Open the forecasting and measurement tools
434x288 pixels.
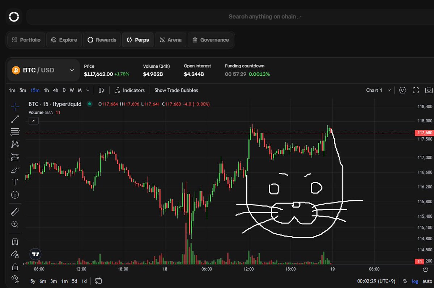15,157
